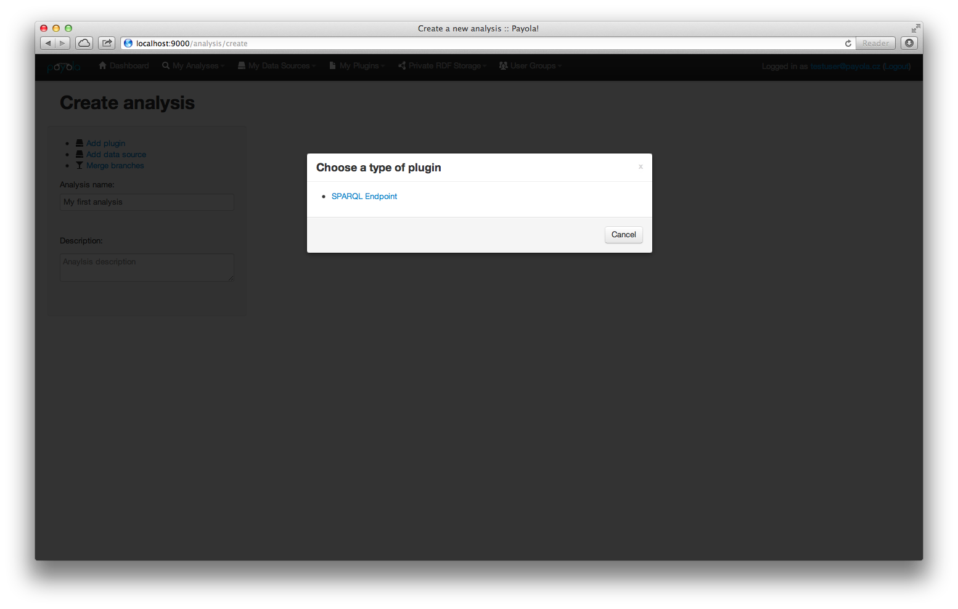The height and width of the screenshot is (609, 958).
Task: Open the logged-in user email link
Action: (x=845, y=67)
